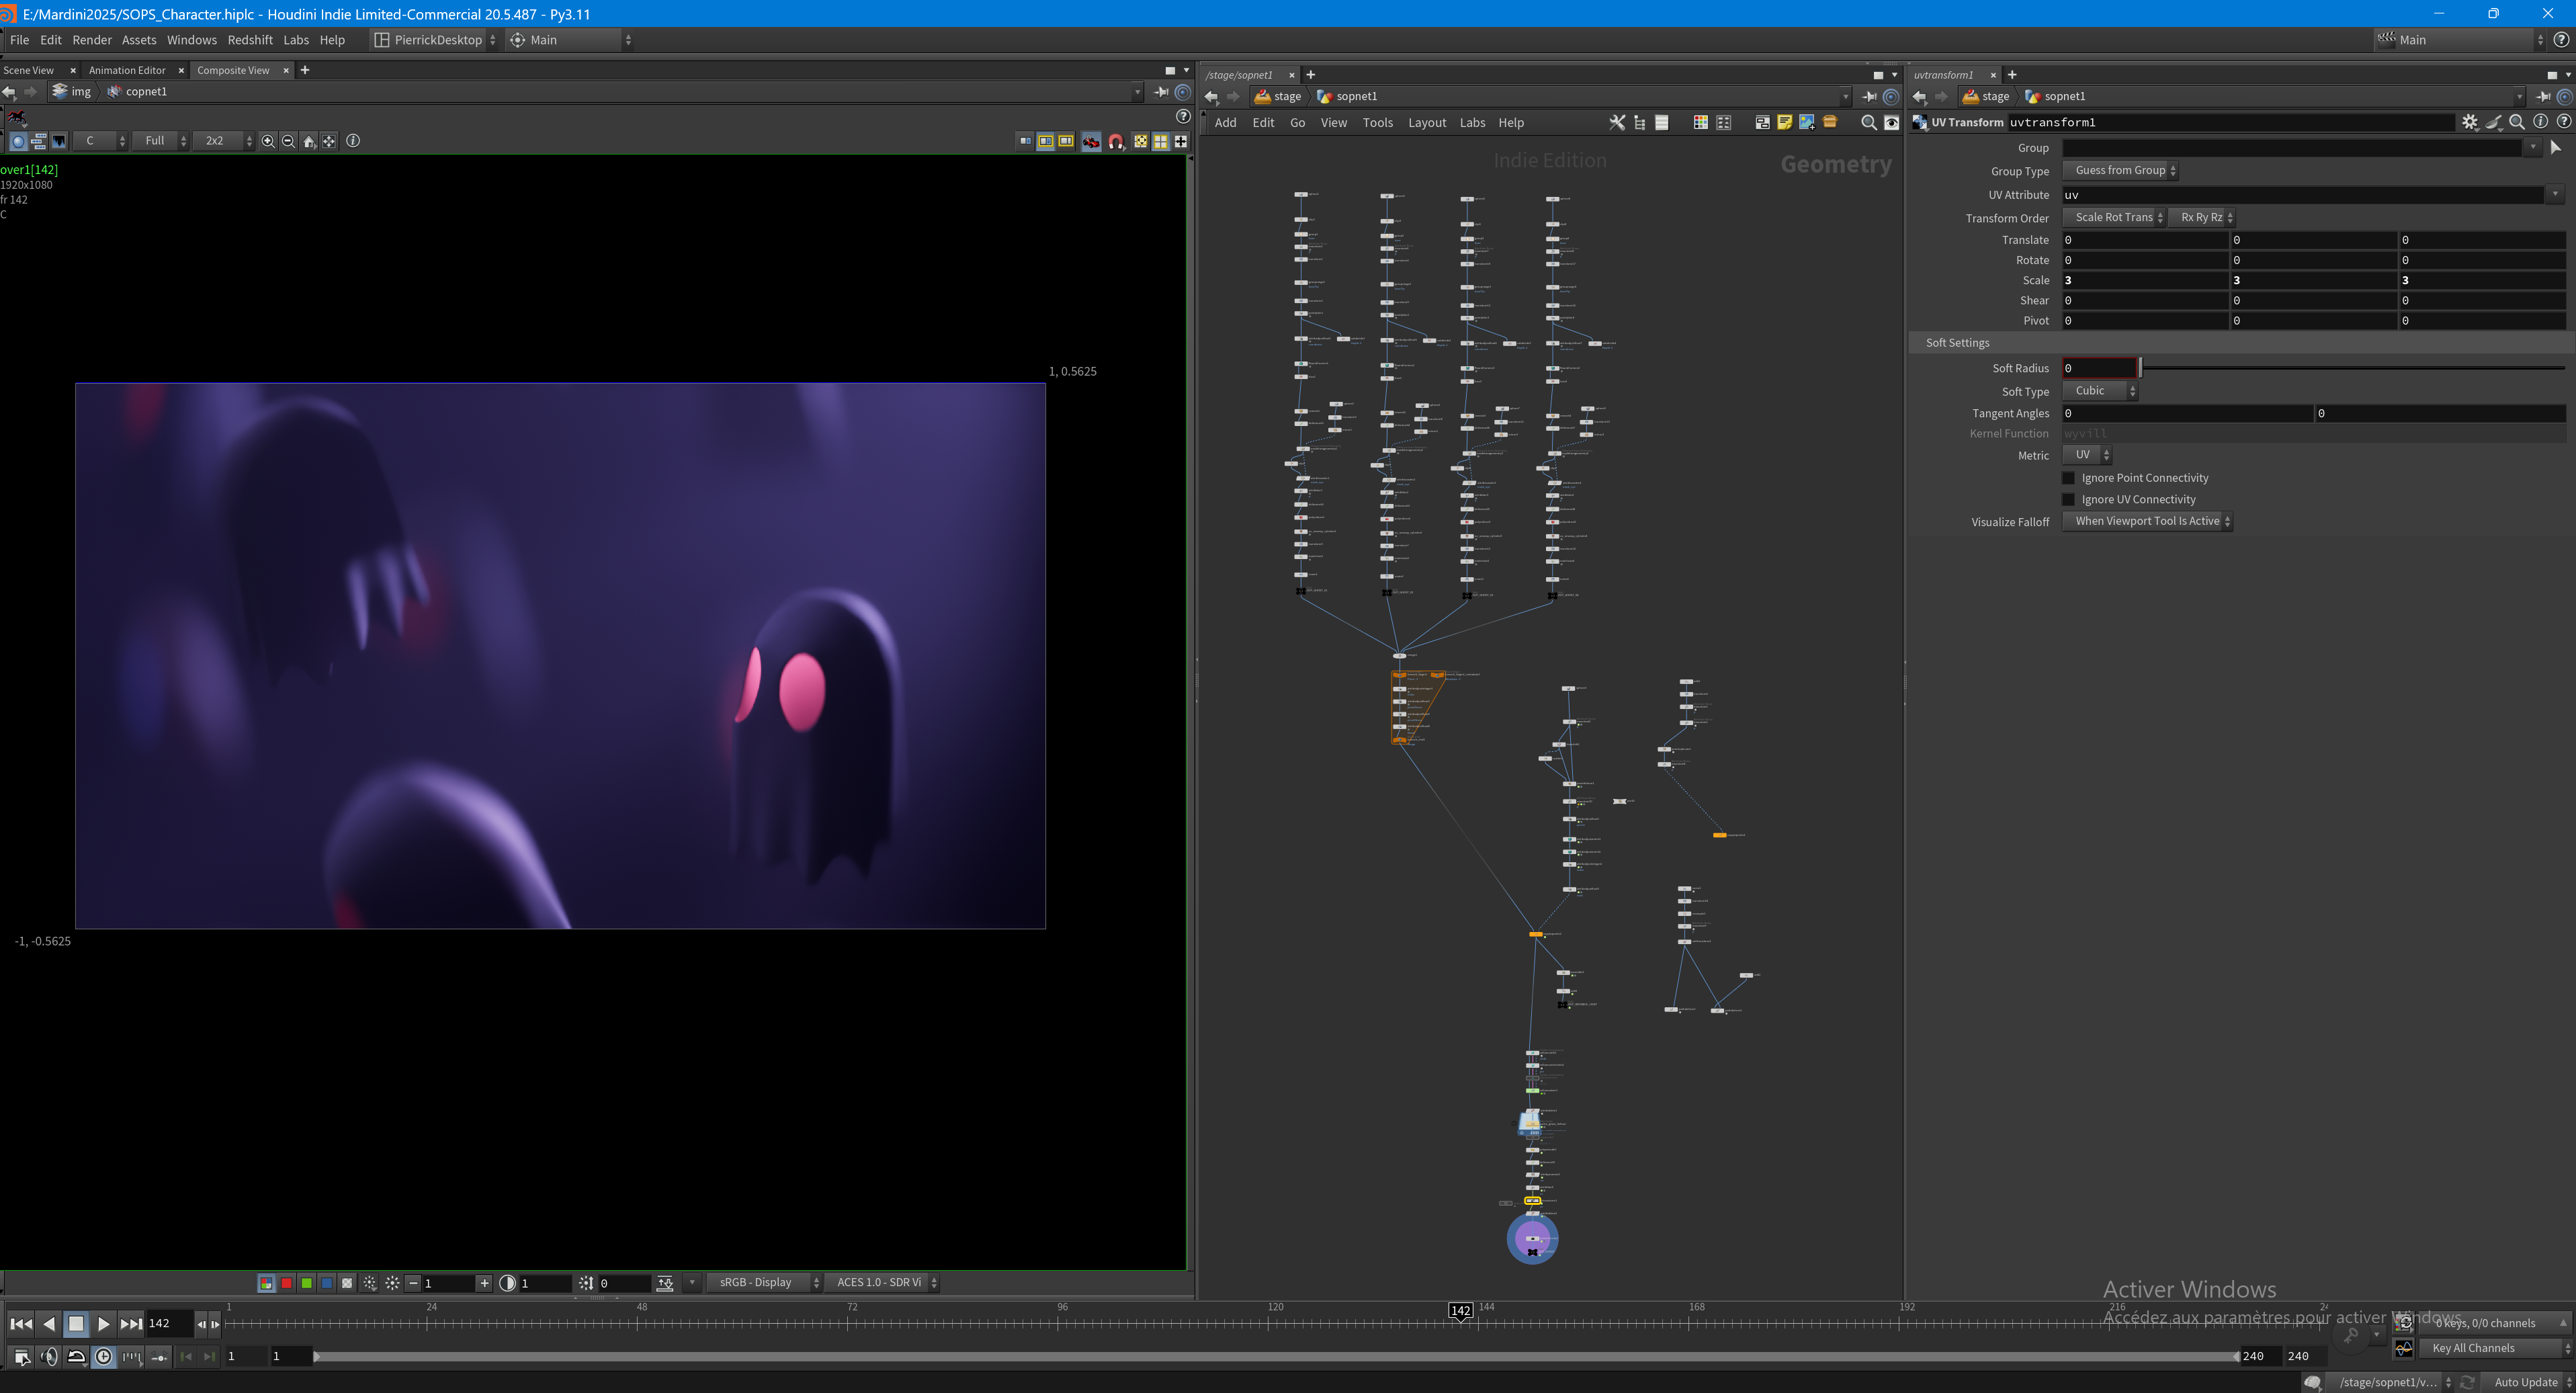Open Group Type dropdown
The width and height of the screenshot is (2576, 1393).
coord(2120,171)
